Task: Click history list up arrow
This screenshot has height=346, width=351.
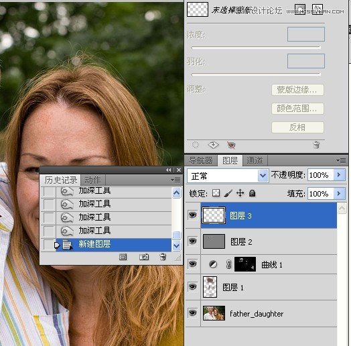Action: 176,192
